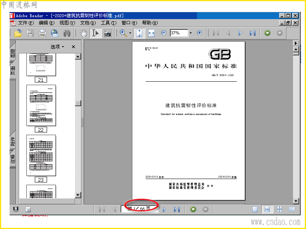This screenshot has height=229, width=306.
Task: Go to first page in top toolbar
Action: [x=216, y=33]
